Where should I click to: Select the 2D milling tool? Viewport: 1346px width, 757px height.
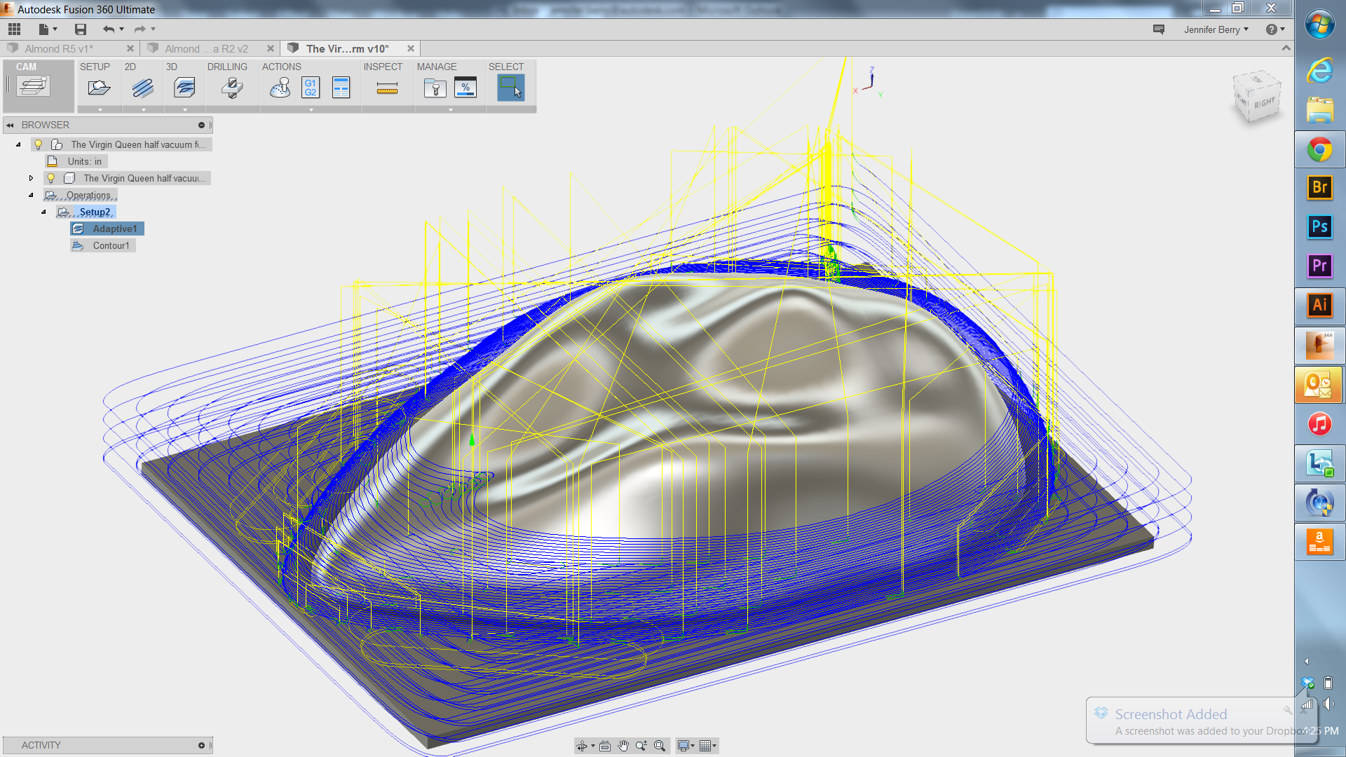pos(142,87)
